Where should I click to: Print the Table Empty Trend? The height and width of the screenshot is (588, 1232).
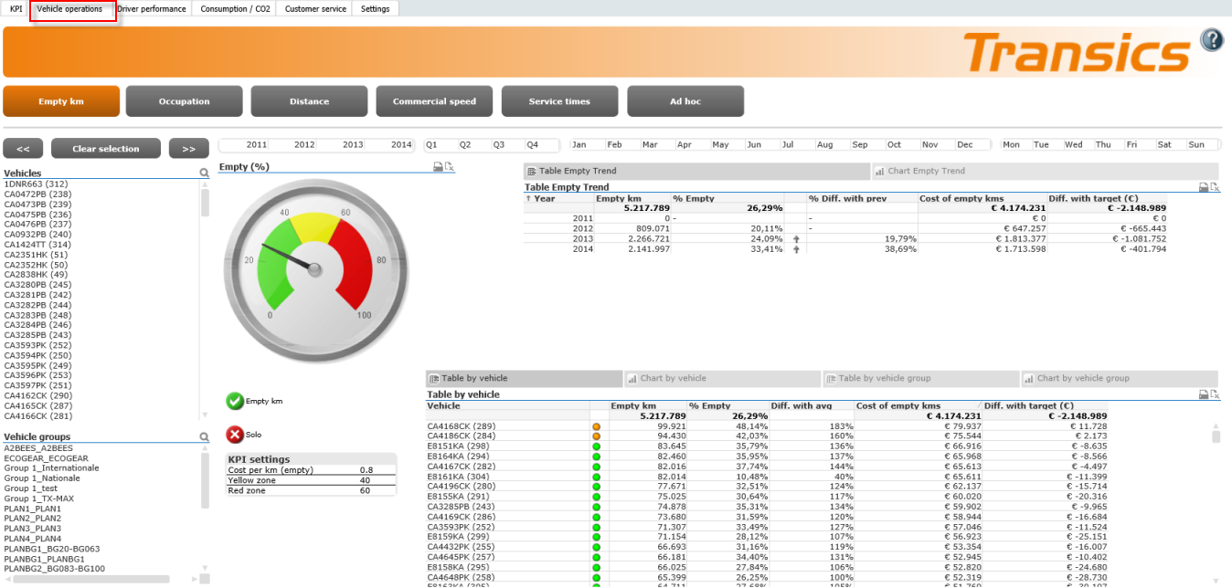pos(1203,187)
